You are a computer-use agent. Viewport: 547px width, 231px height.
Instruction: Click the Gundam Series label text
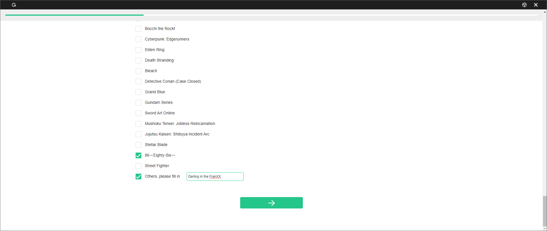click(x=159, y=103)
